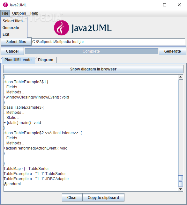The image size is (187, 205).
Task: Click Show diagram in browser button
Action: click(x=93, y=69)
